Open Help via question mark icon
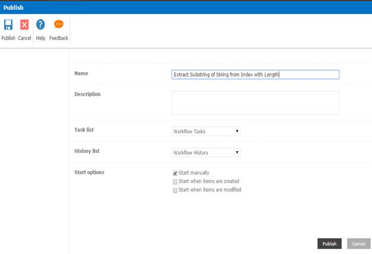The height and width of the screenshot is (254, 372). pos(41,25)
